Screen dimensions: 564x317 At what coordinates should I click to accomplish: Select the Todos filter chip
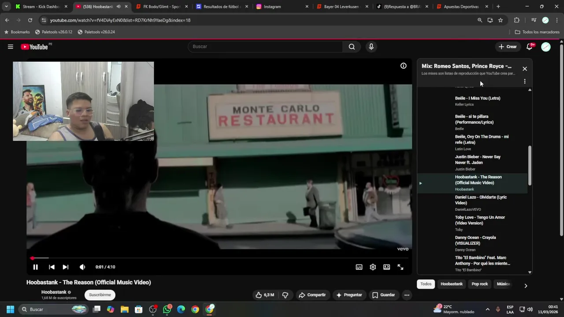tap(426, 284)
